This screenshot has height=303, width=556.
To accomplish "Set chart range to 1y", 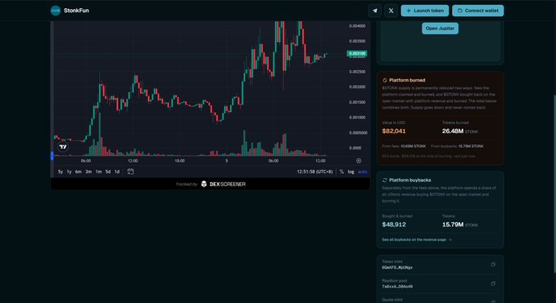I will tap(69, 172).
